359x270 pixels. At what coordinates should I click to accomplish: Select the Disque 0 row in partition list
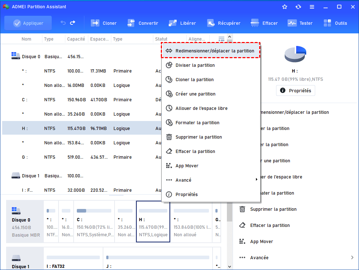[81, 57]
